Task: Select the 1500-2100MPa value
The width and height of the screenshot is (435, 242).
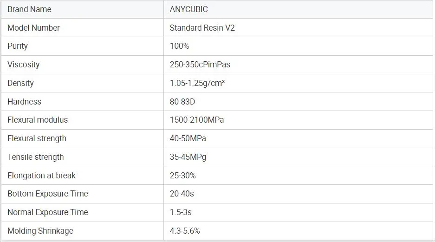Action: click(x=197, y=120)
